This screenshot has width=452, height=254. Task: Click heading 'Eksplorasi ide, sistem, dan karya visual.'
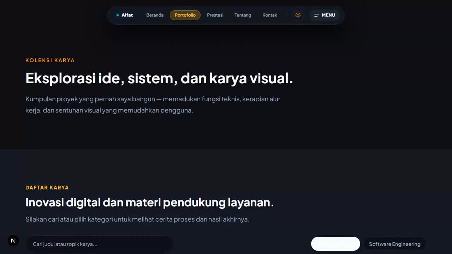159,78
